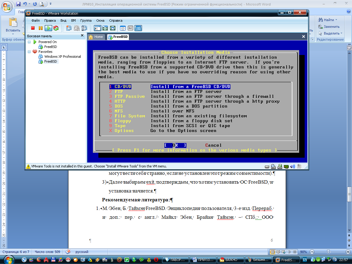352x264 pixels.
Task: Enter Full Screen mode via toolbar icon
Action: (113, 28)
